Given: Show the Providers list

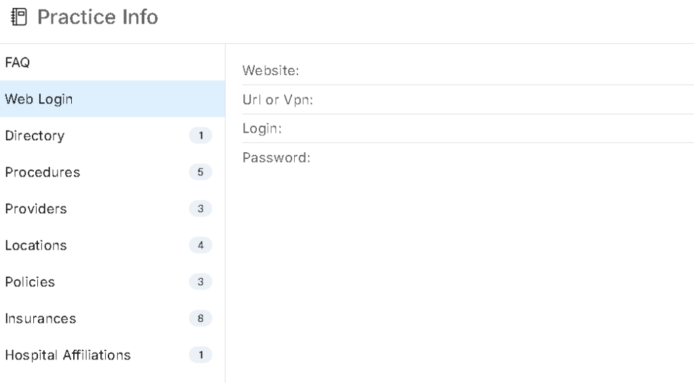Looking at the screenshot, I should coord(113,208).
